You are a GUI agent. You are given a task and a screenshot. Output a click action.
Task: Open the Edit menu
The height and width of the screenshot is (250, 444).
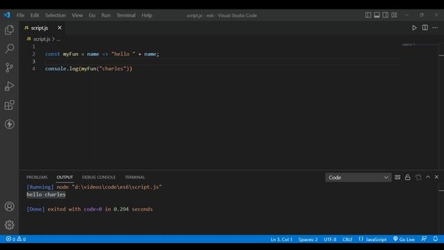click(35, 15)
